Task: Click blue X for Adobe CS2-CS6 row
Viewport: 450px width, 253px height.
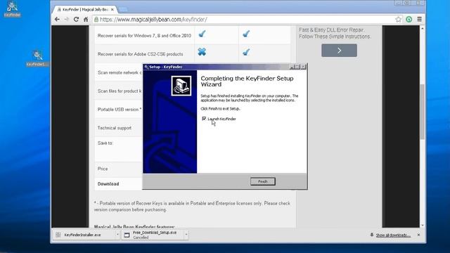Action: point(202,51)
